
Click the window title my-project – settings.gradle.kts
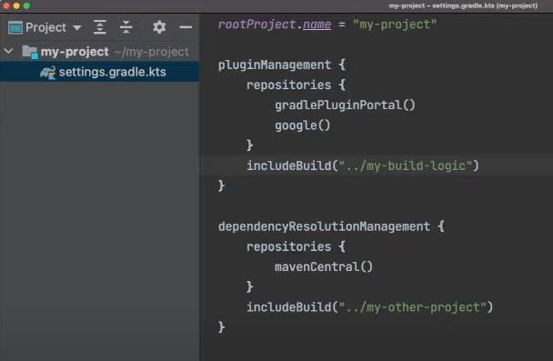[x=463, y=5]
